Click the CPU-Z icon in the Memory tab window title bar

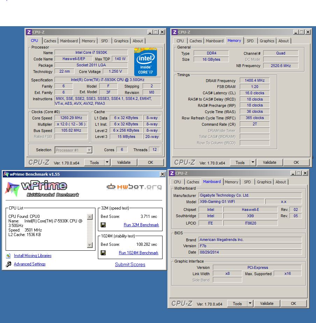(x=175, y=32)
